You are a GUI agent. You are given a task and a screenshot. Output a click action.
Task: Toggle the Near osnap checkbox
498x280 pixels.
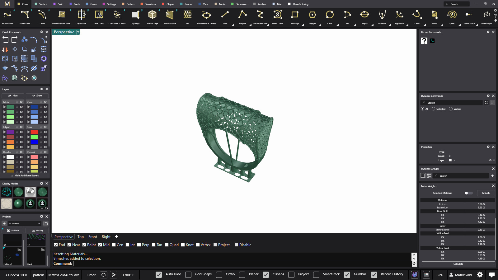coord(69,245)
